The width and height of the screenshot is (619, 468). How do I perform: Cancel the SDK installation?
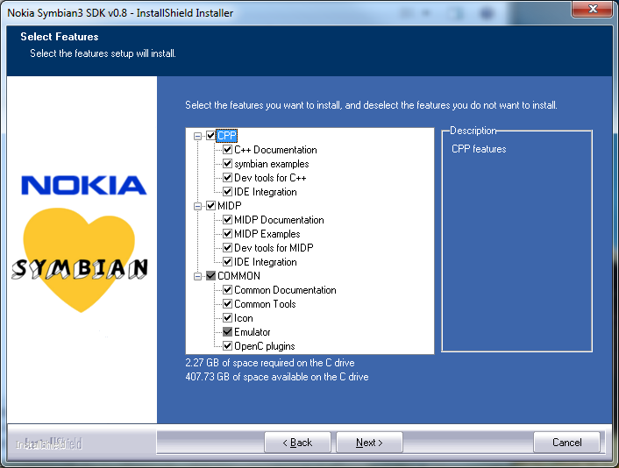(x=566, y=443)
